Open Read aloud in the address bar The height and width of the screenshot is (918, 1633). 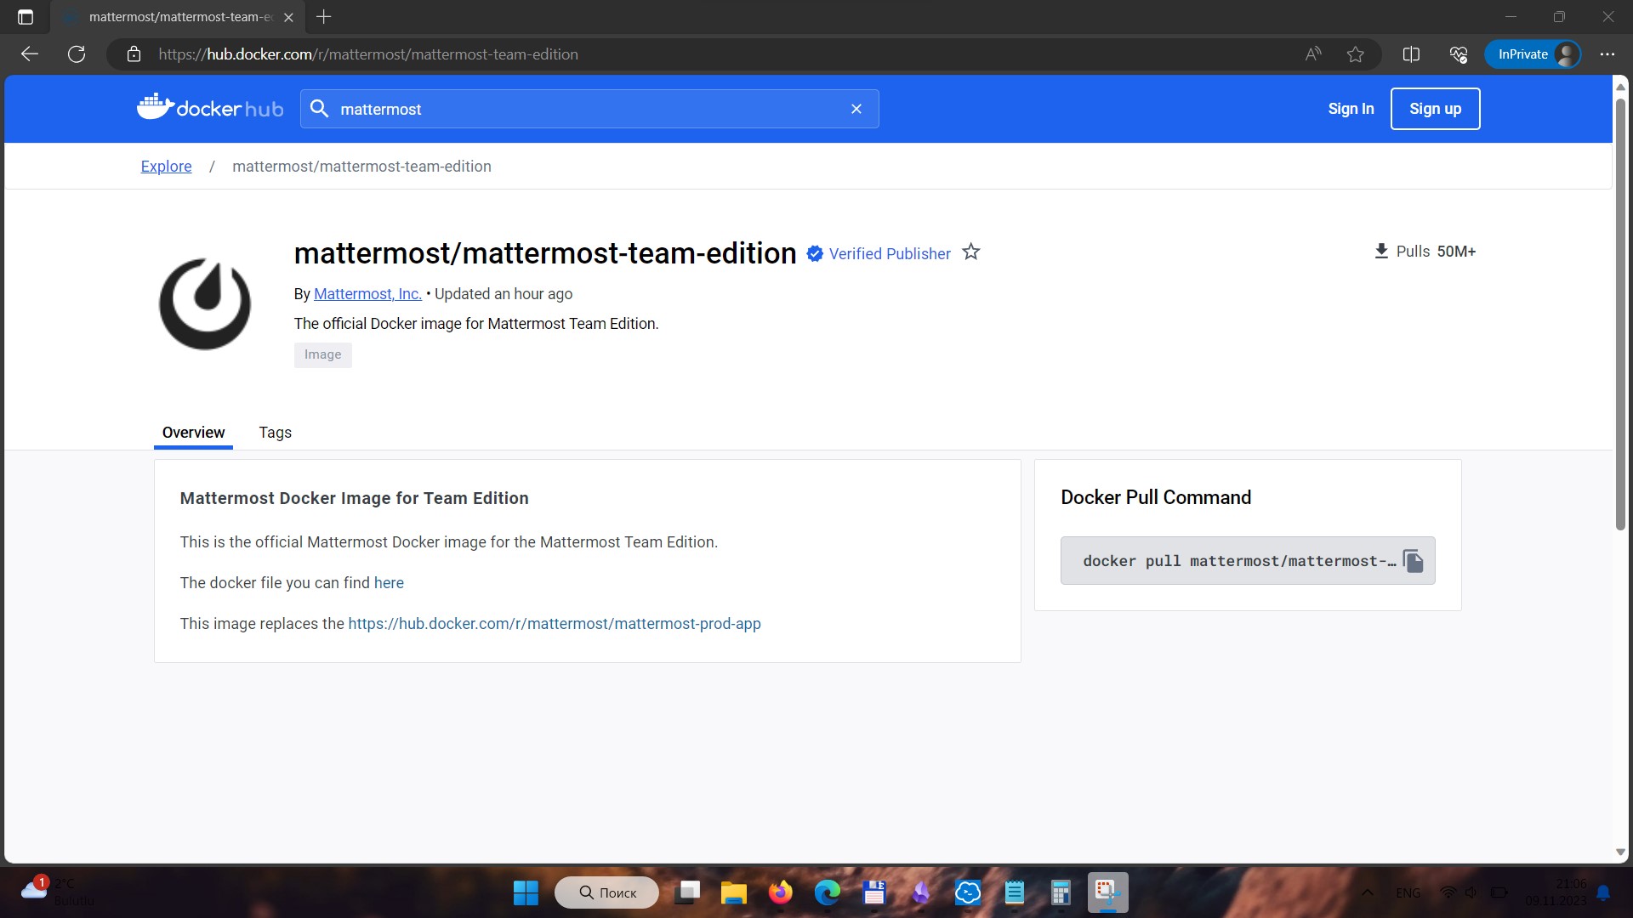click(1313, 54)
